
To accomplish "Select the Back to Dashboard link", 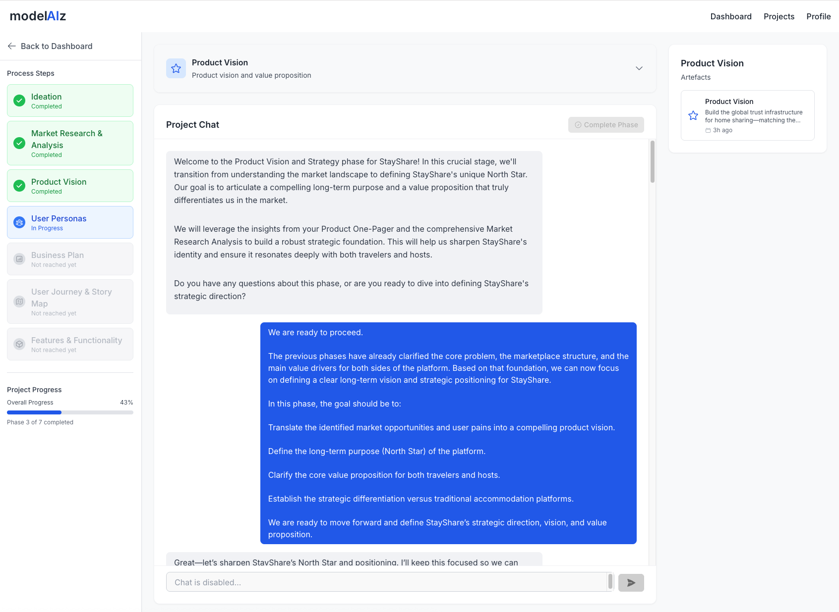I will click(57, 46).
